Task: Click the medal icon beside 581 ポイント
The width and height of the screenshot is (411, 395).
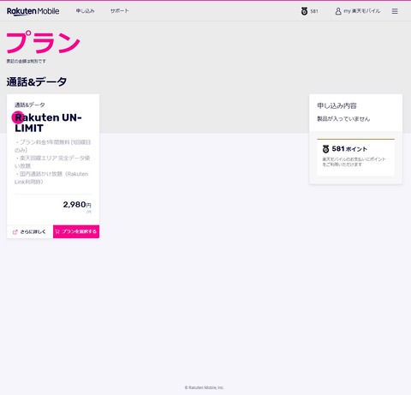Action: [x=325, y=149]
